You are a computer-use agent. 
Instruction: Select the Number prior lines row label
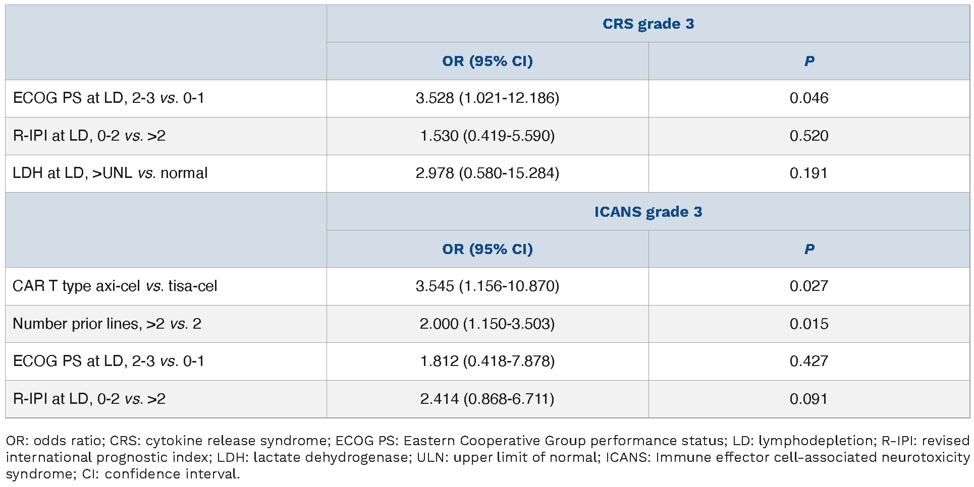[107, 324]
